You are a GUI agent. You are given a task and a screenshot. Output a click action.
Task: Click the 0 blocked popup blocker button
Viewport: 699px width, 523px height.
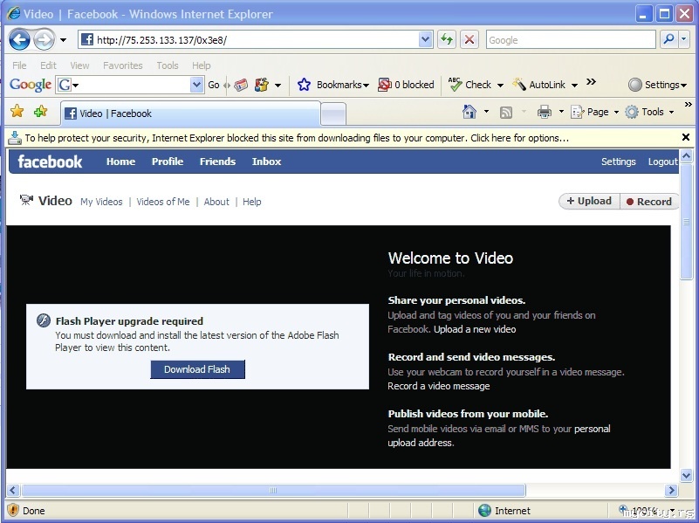(x=406, y=85)
